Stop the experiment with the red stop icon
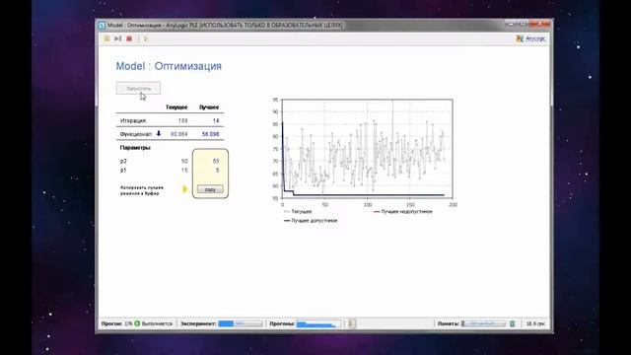 [129, 38]
